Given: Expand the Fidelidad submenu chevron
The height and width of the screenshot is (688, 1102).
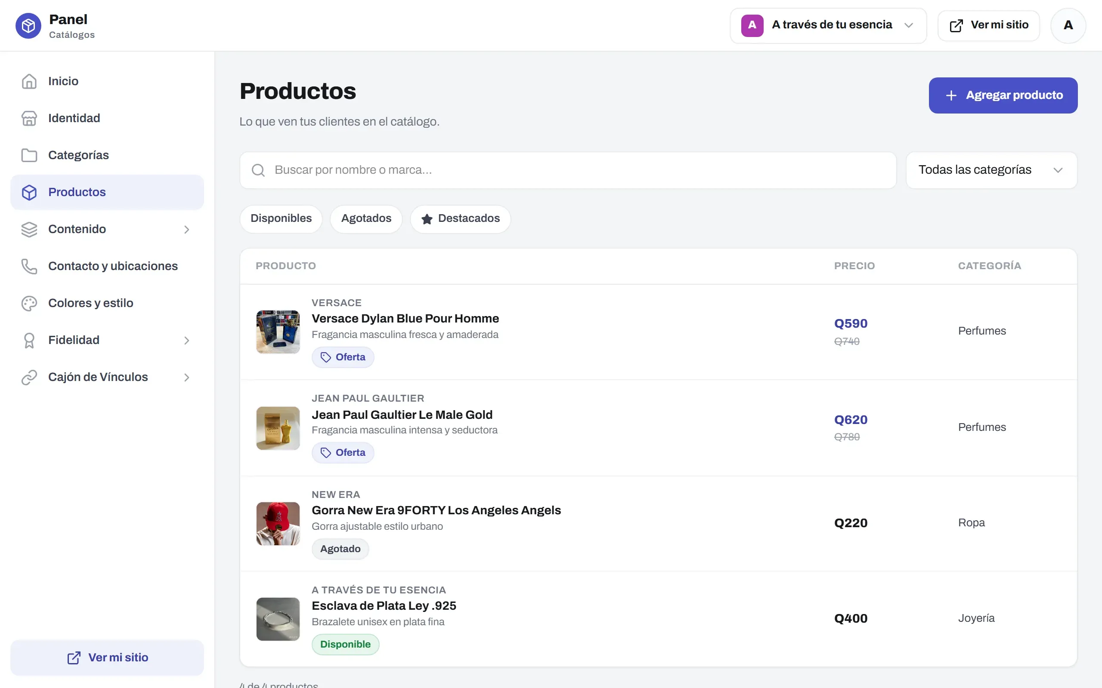Looking at the screenshot, I should [186, 341].
